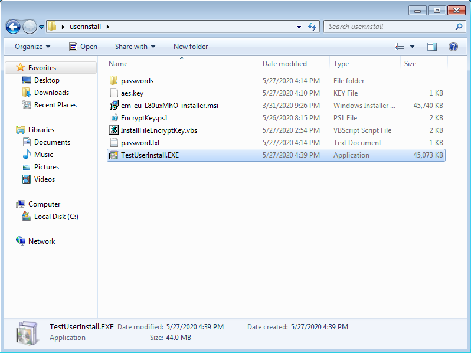Select the passwords folder name

pos(137,81)
